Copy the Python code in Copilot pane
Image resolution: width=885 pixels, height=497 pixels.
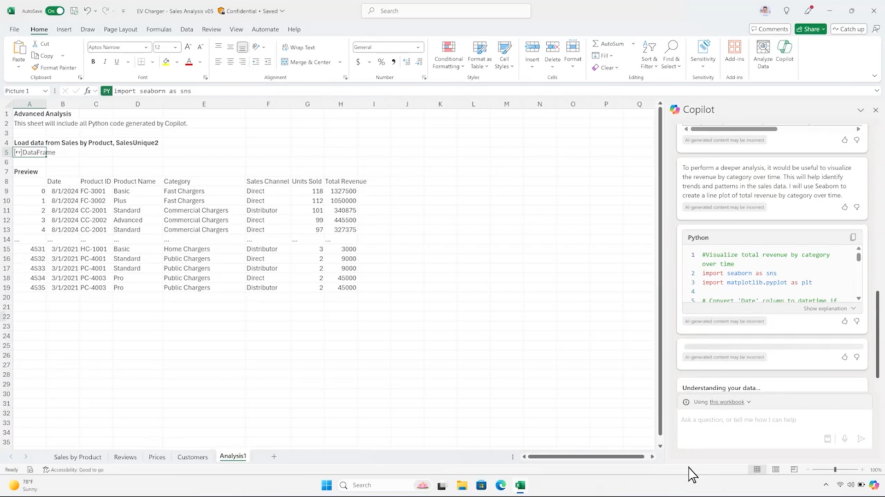click(852, 237)
